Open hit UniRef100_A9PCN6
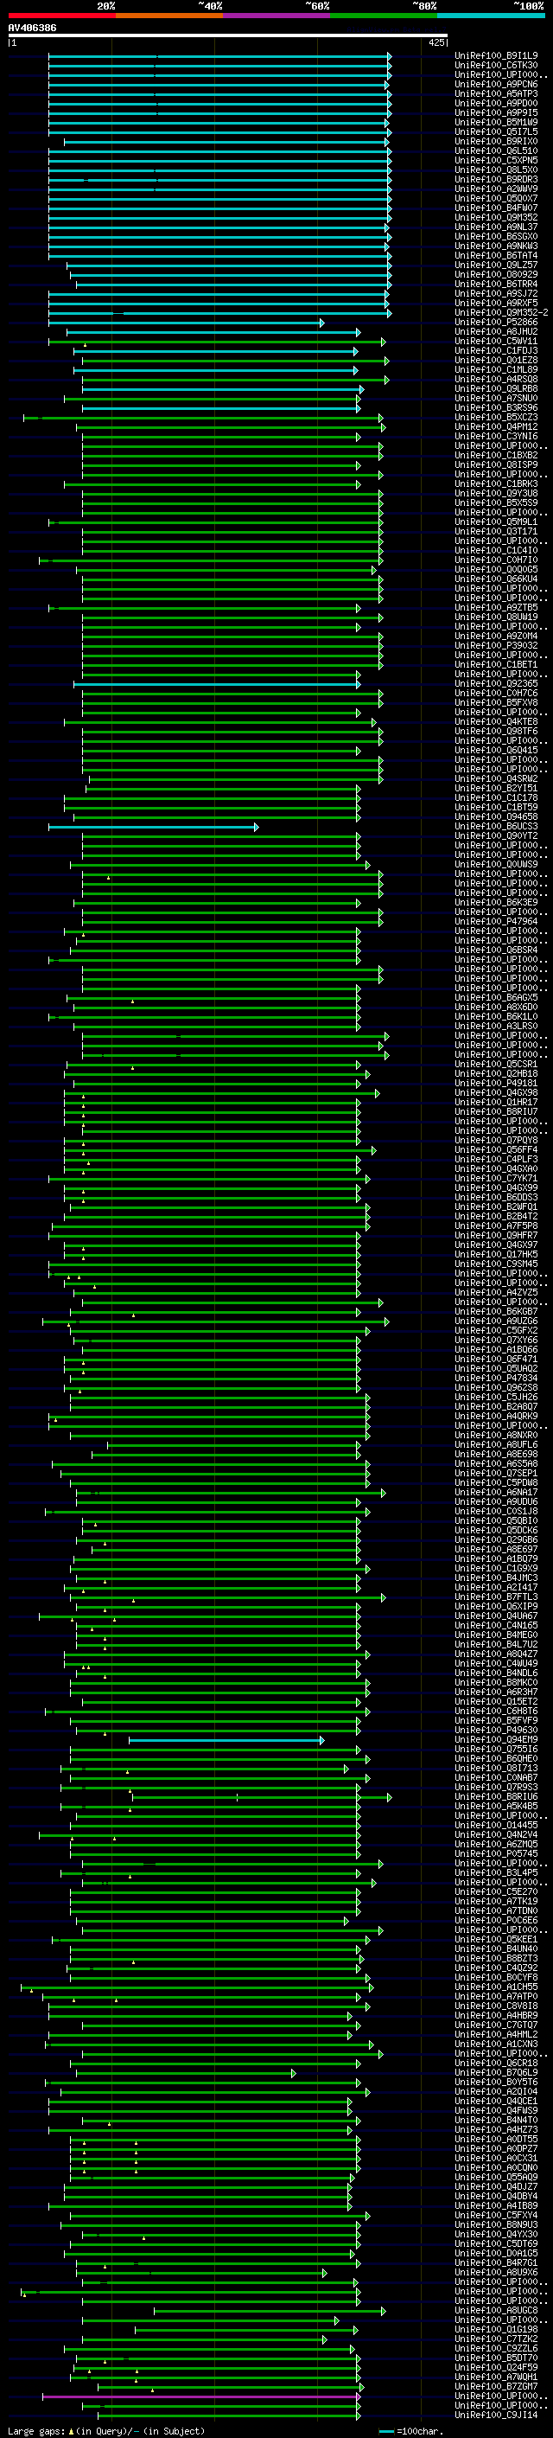553x2438 pixels. [496, 84]
